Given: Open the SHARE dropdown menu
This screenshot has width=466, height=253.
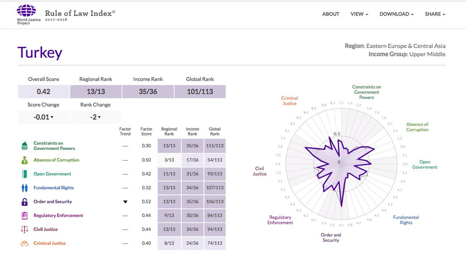Looking at the screenshot, I should click(435, 14).
